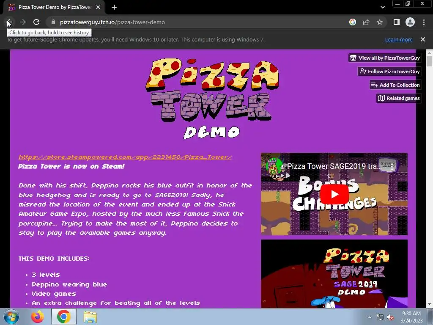433x325 pixels.
Task: Launch Firefox from the taskbar
Action: click(38, 317)
